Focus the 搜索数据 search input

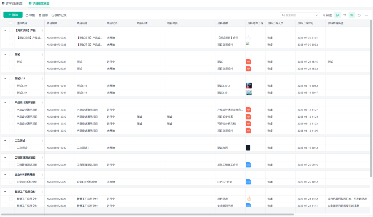pos(300,15)
